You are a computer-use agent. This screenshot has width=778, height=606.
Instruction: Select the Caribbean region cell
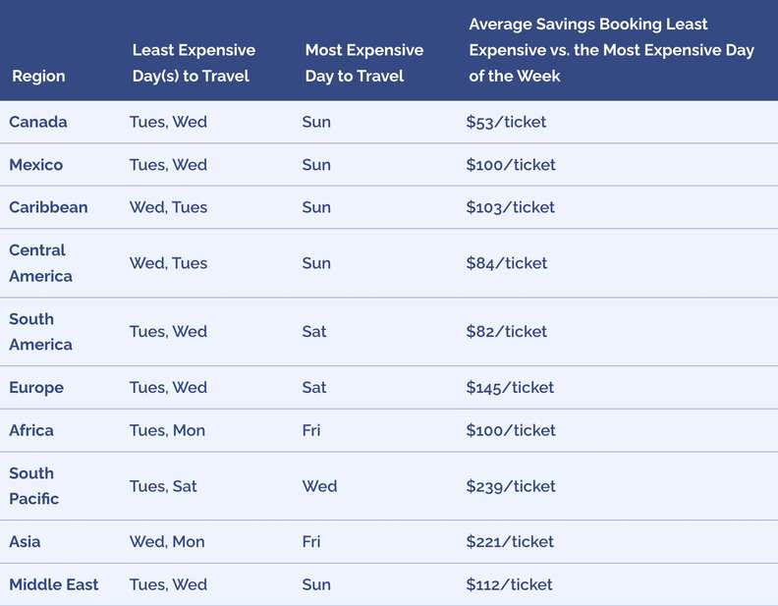48,207
